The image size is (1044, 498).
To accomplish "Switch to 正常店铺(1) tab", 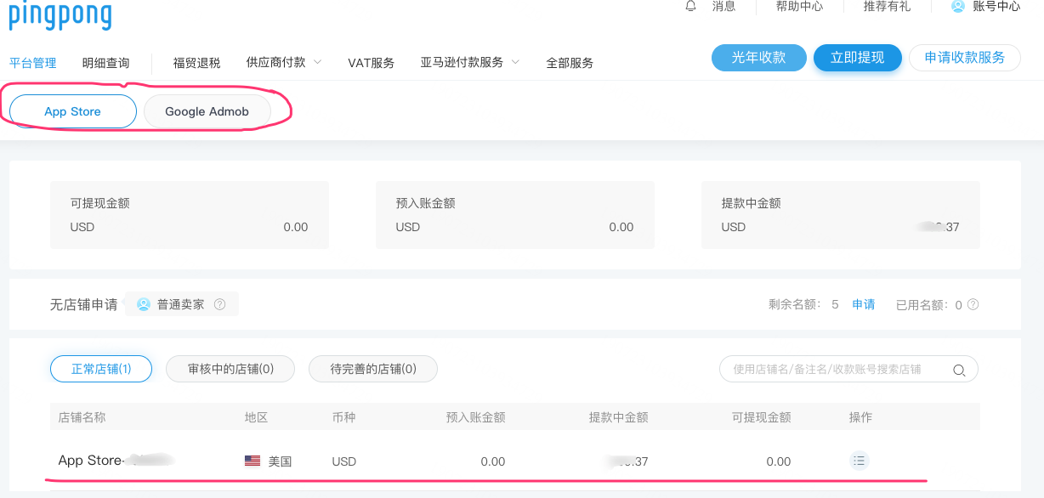I will pyautogui.click(x=101, y=369).
